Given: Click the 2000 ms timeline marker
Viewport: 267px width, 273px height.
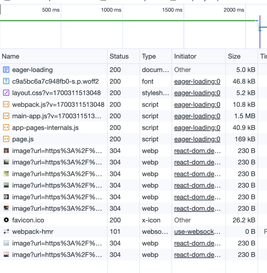Looking at the screenshot, I should [234, 10].
